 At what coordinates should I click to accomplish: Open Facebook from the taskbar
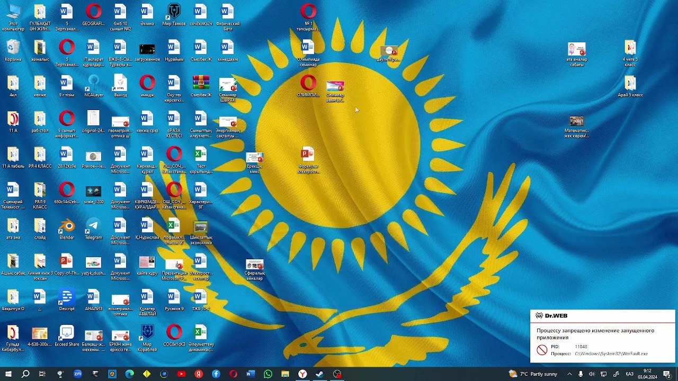pos(216,374)
